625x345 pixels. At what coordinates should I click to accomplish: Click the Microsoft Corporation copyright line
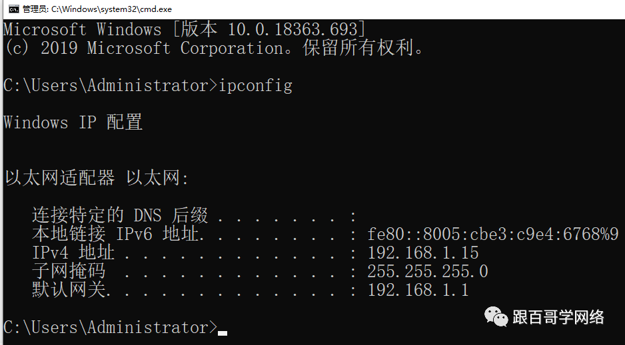[x=213, y=49]
